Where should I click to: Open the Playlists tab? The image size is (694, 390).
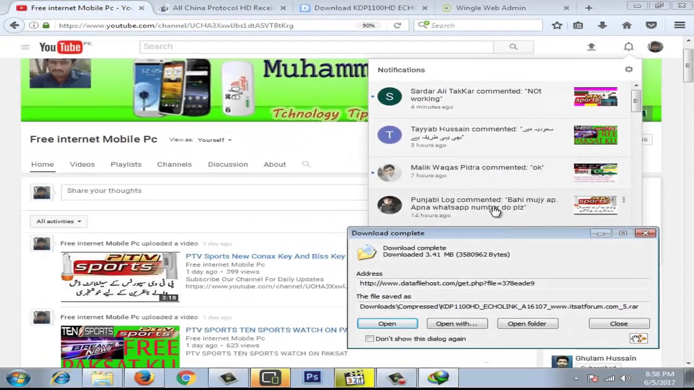[126, 164]
